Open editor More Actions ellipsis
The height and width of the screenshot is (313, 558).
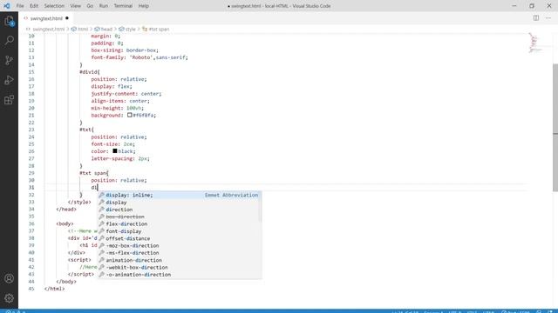[548, 18]
